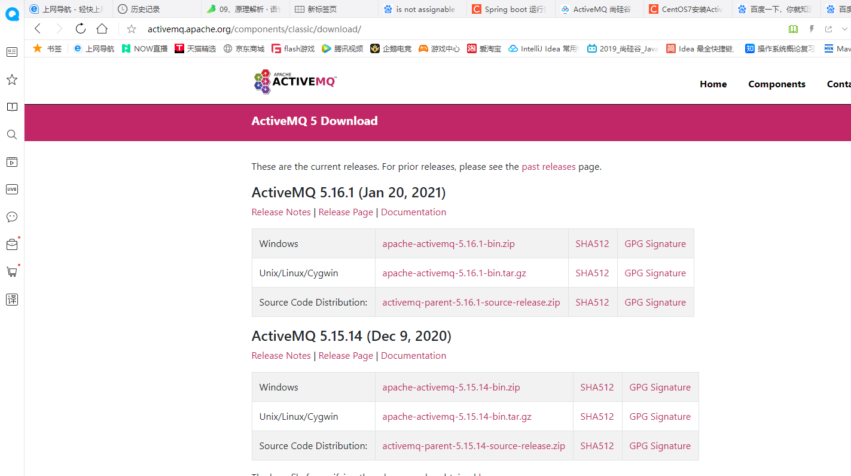The image size is (851, 476).
Task: Open the sidebar translate icon
Action: pyautogui.click(x=11, y=300)
